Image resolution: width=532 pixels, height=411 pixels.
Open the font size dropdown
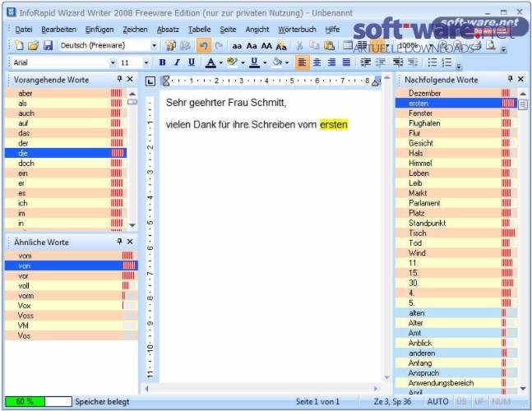(146, 62)
